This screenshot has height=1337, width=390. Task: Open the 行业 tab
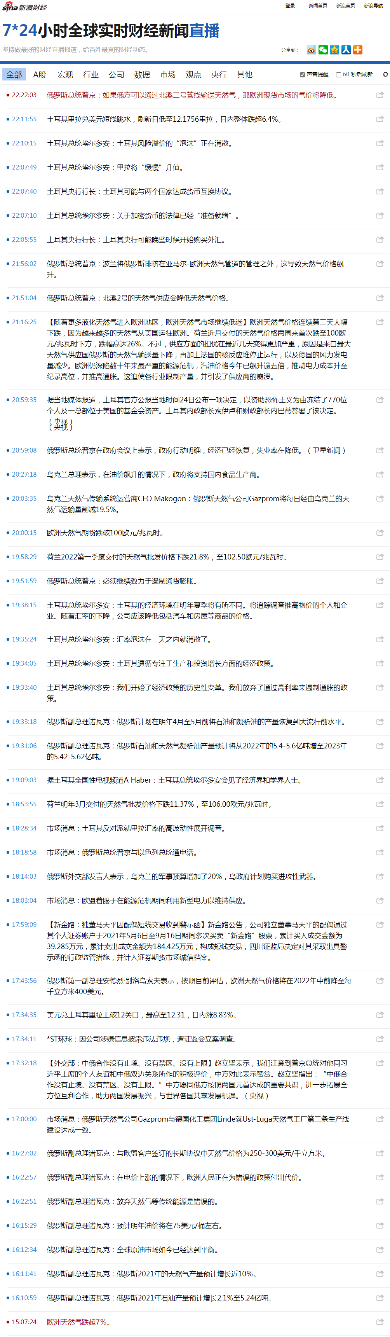tap(91, 75)
